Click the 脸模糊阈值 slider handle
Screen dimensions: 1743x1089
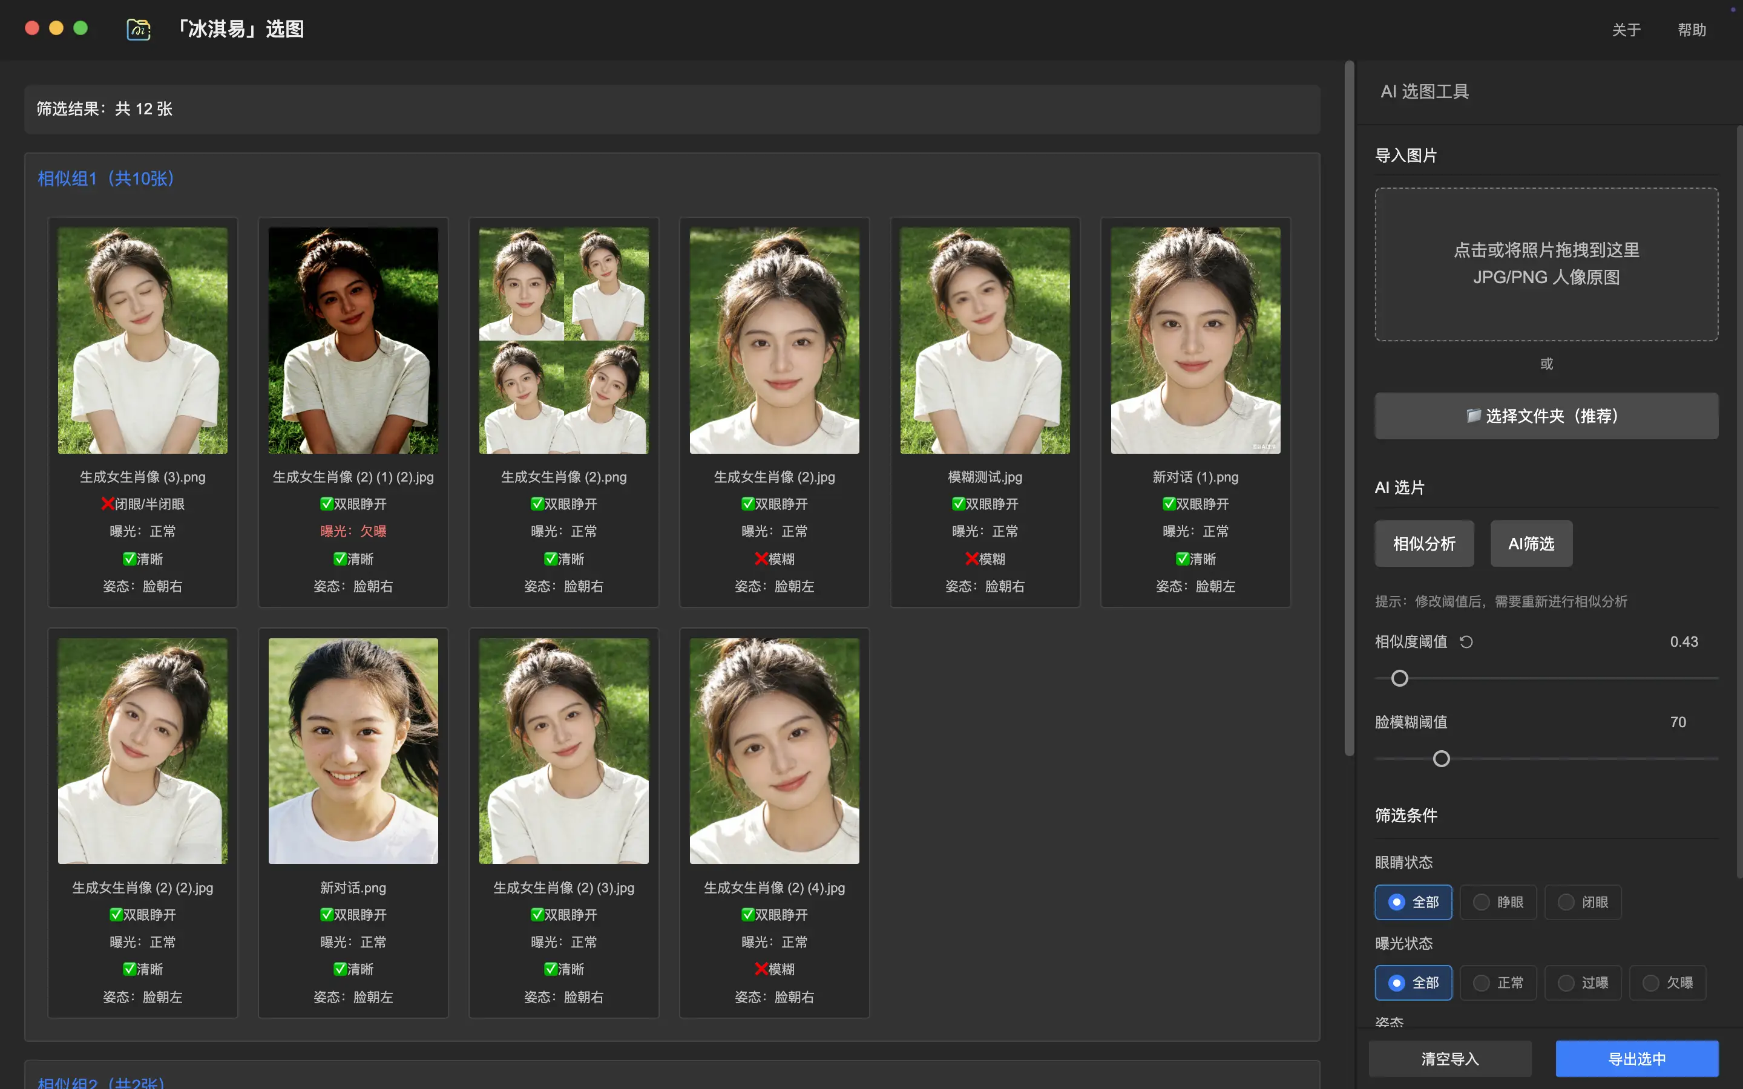1441,759
